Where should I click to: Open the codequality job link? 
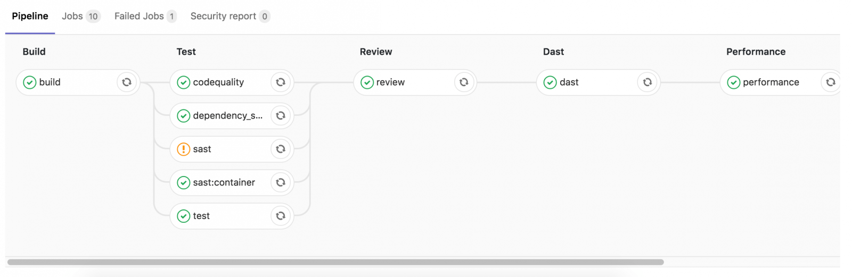[x=218, y=82]
